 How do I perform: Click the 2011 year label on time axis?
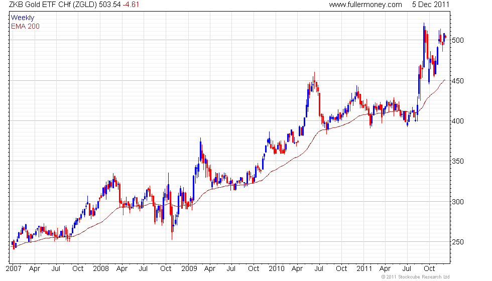coord(364,269)
